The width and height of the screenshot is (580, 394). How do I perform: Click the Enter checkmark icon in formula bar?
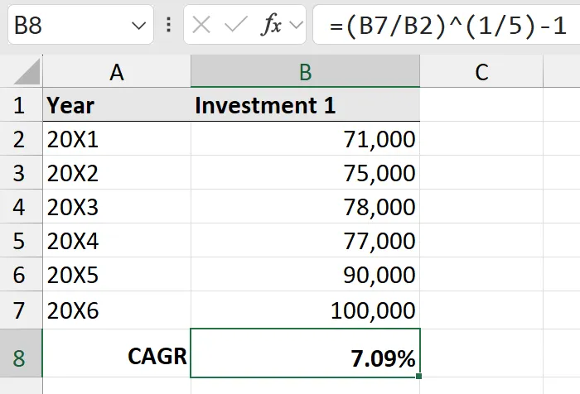point(235,26)
